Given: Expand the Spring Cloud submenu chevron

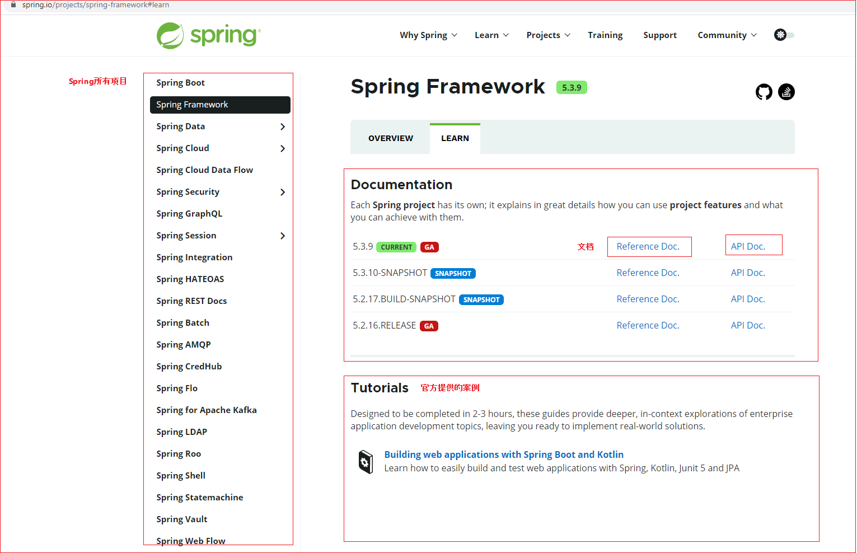Looking at the screenshot, I should tap(283, 148).
